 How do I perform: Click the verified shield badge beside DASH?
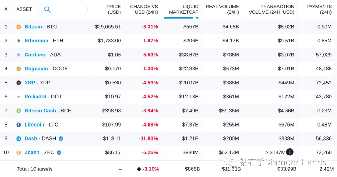point(61,139)
